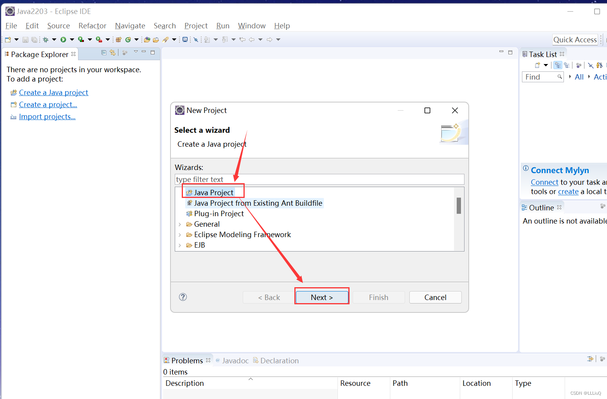Image resolution: width=607 pixels, height=399 pixels.
Task: Toggle Hide Completed Tasks in Task List
Action: (590, 65)
